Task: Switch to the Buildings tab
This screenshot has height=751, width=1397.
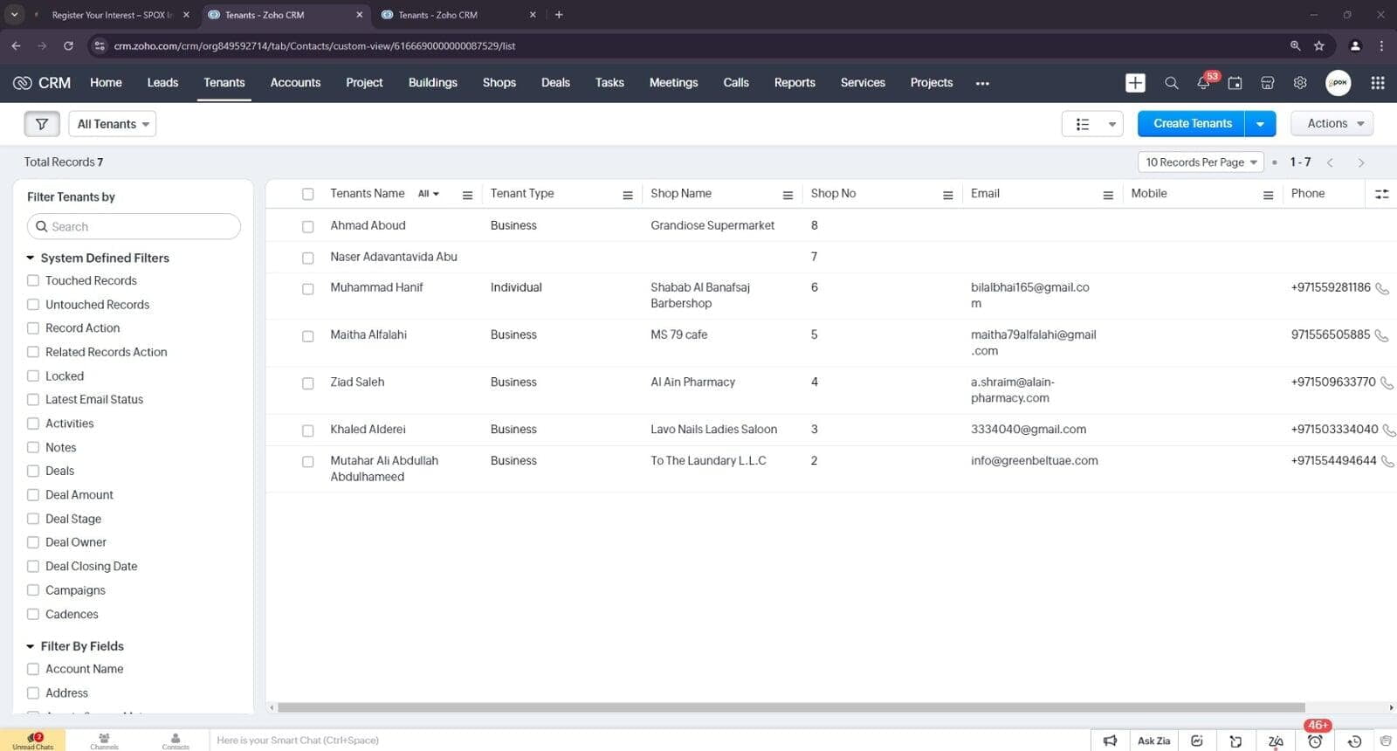Action: (432, 83)
